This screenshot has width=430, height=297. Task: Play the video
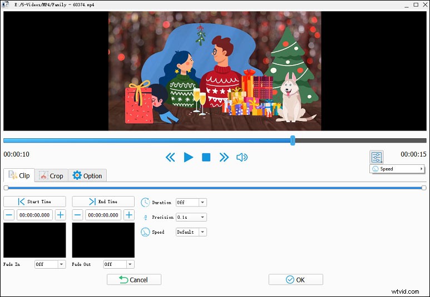click(x=189, y=158)
